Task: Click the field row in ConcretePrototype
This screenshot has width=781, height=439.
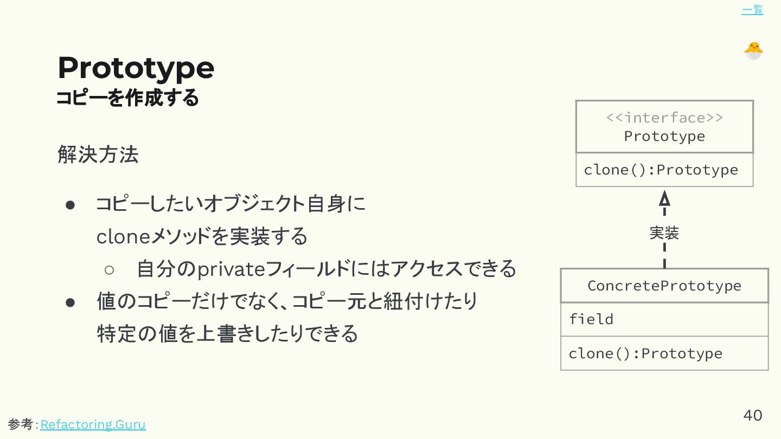Action: [x=591, y=319]
